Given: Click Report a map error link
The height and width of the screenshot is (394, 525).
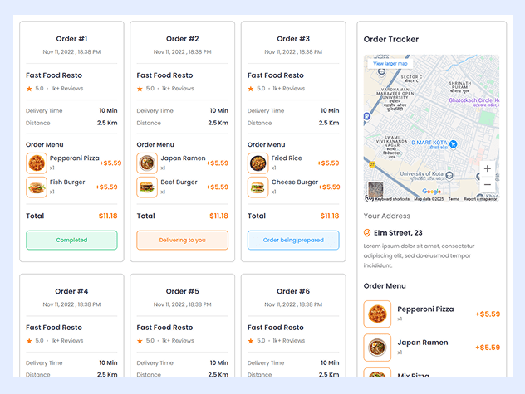Looking at the screenshot, I should coord(480,199).
